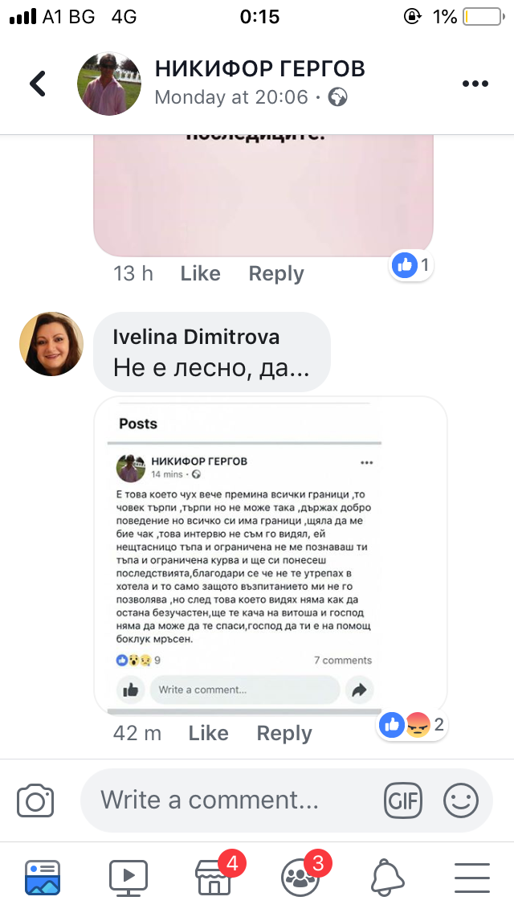Viewport: 514px width, 913px height.
Task: Like Ivelina Dimitrova's comment
Action: (x=208, y=733)
